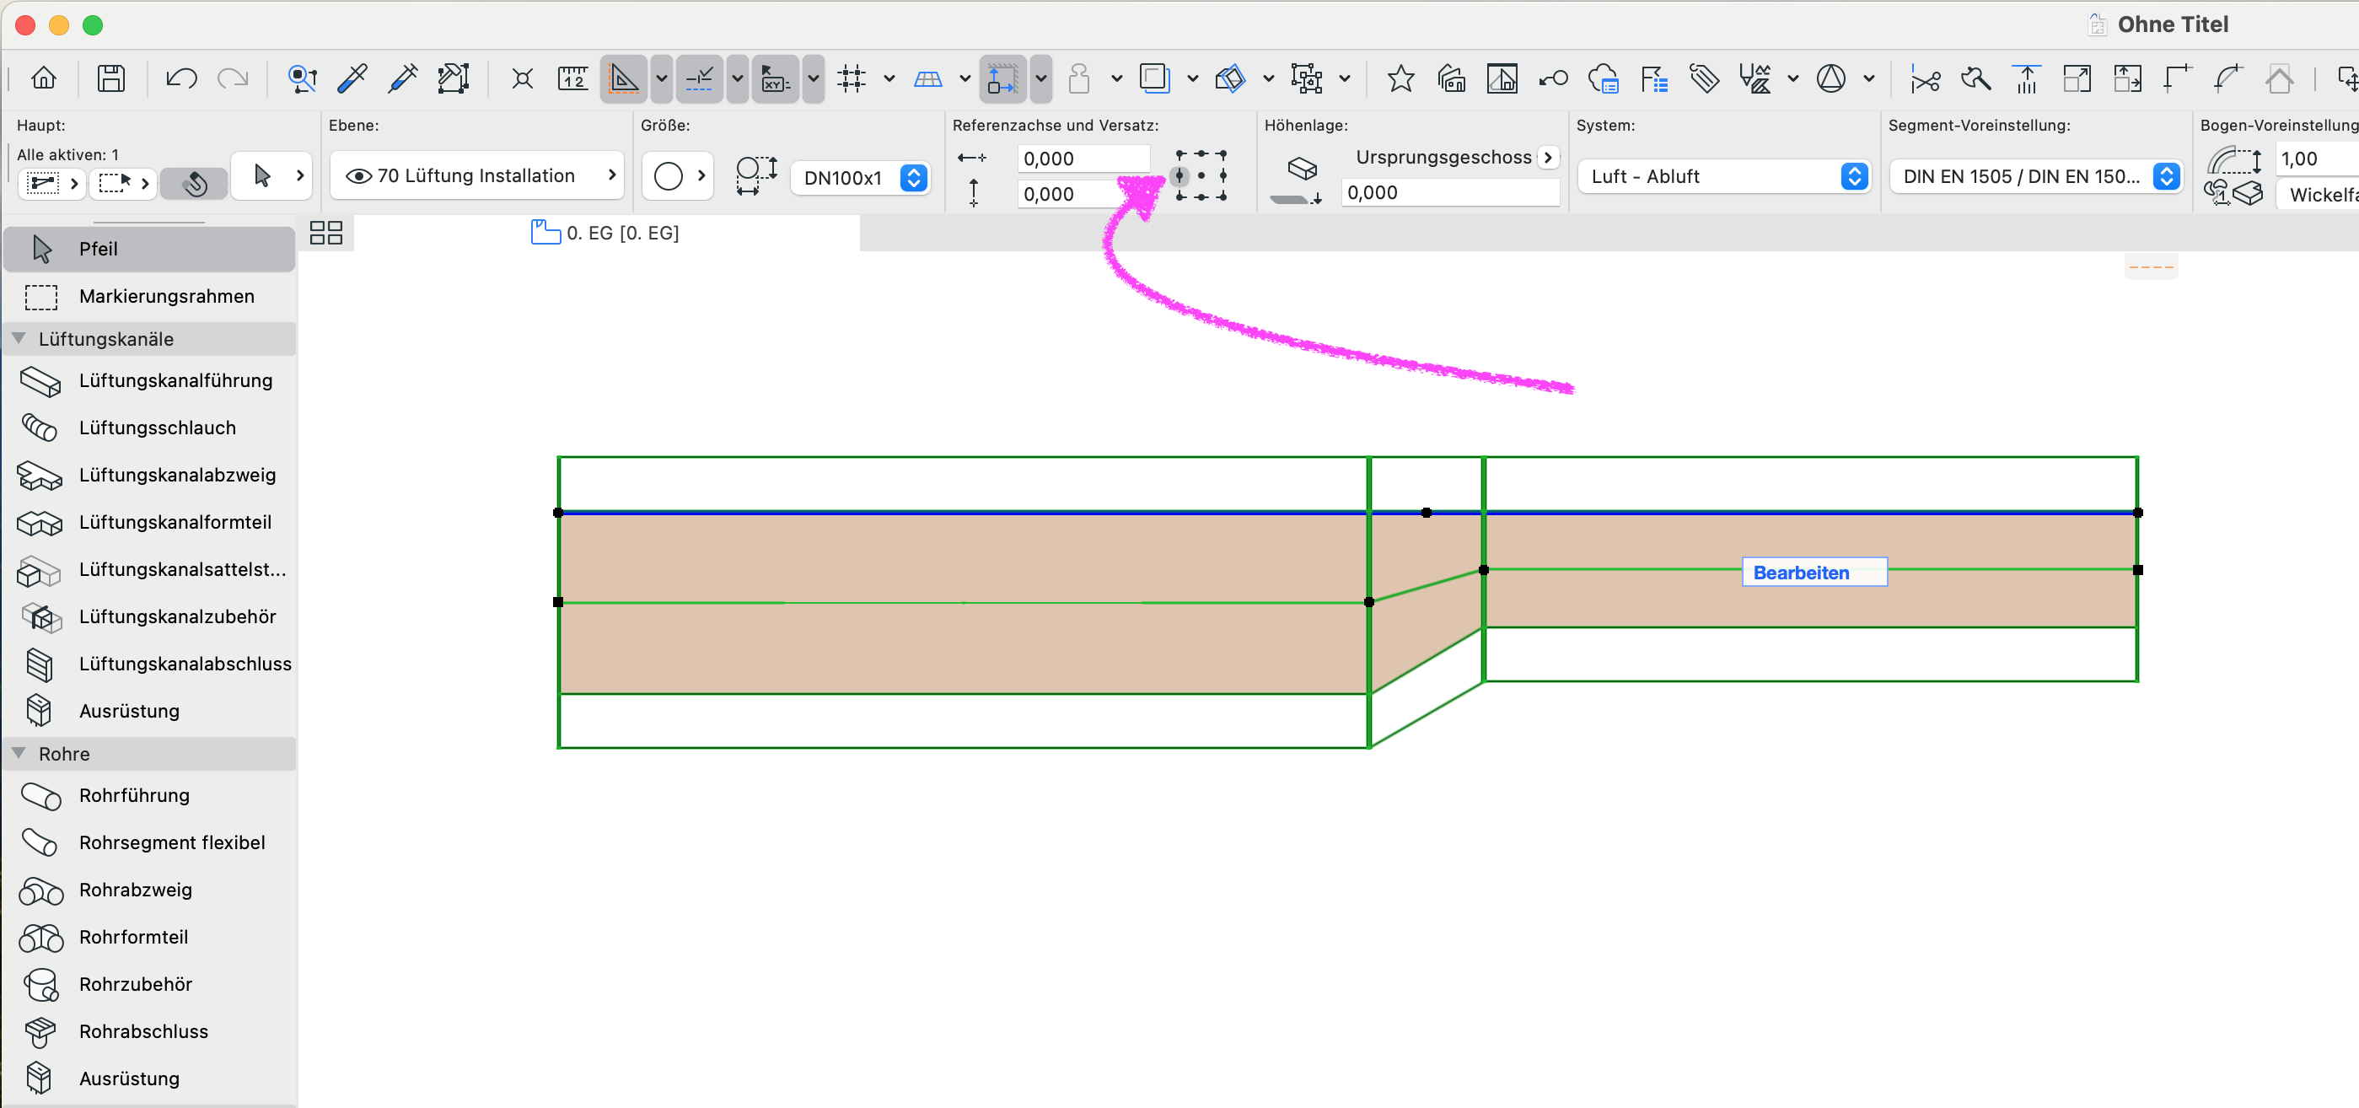Click the scissors split tool icon
The height and width of the screenshot is (1108, 2359).
pyautogui.click(x=1925, y=79)
